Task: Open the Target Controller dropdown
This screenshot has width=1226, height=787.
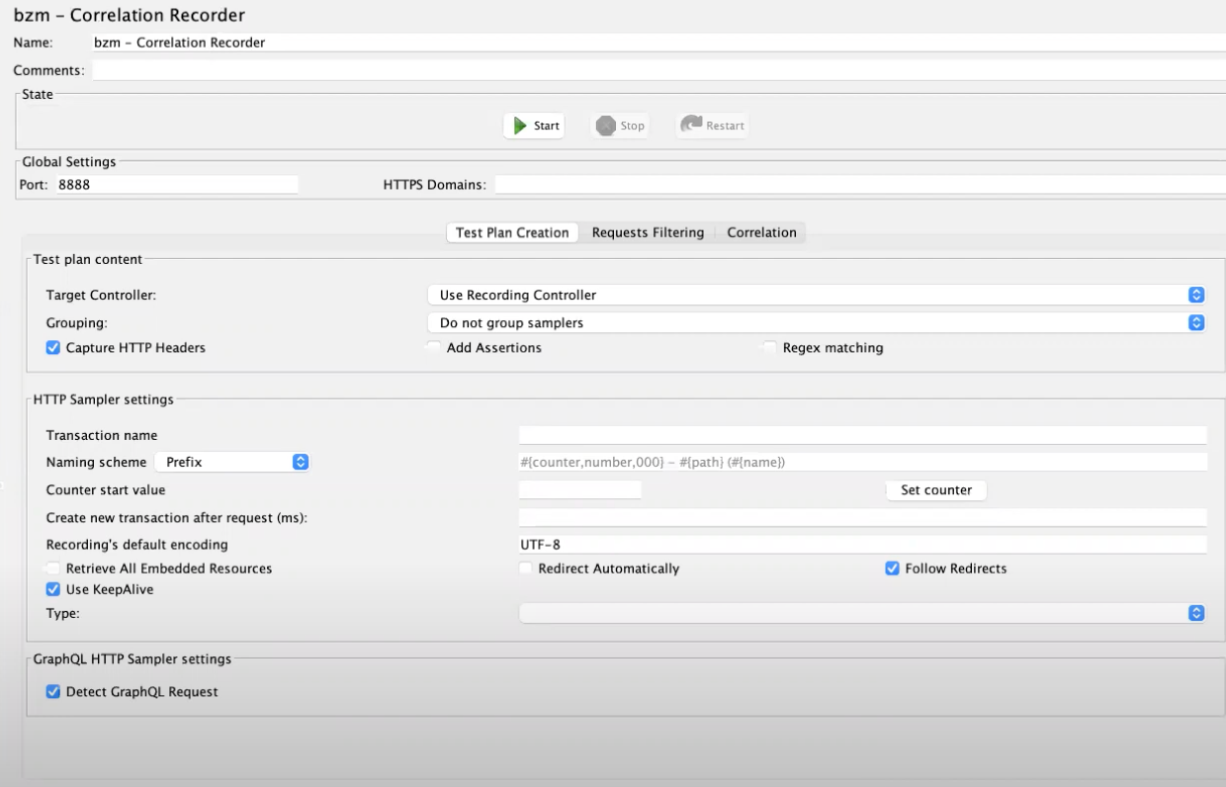Action: pos(817,295)
